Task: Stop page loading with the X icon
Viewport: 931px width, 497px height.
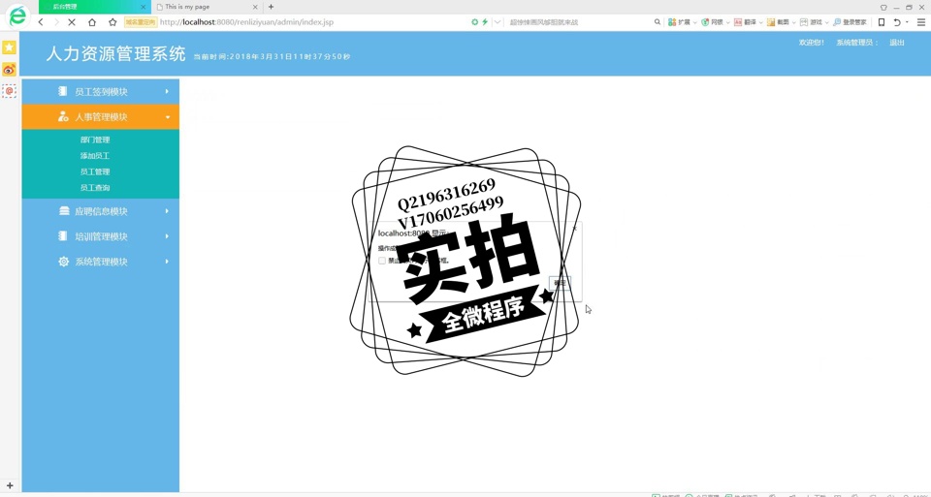Action: coord(72,21)
